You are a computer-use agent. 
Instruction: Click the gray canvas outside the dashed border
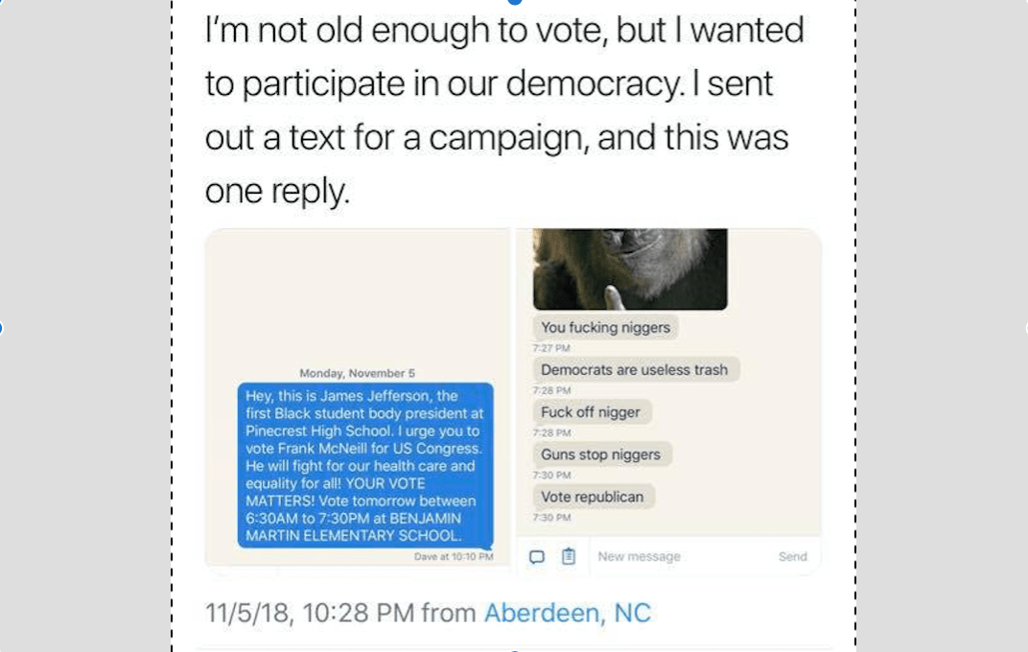[85, 328]
